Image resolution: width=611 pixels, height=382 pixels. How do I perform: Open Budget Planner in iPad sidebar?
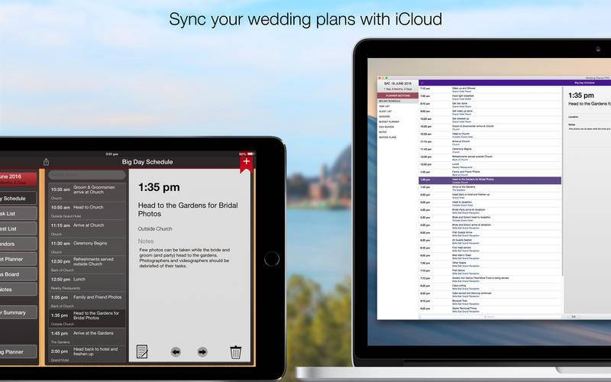tap(18, 259)
